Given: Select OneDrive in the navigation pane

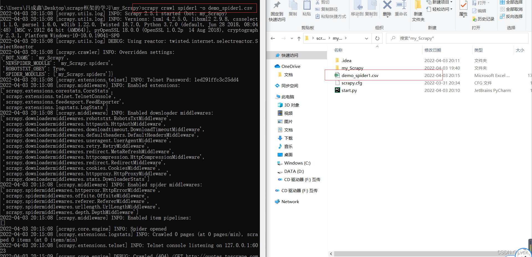Looking at the screenshot, I should pos(291,66).
